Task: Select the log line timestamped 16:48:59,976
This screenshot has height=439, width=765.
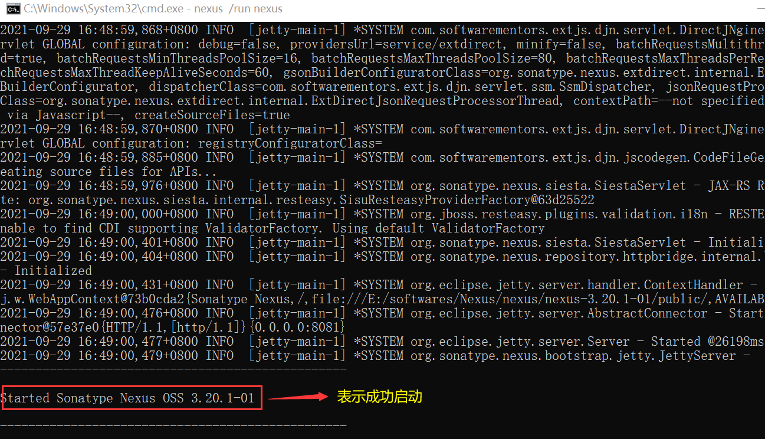Action: (x=382, y=186)
